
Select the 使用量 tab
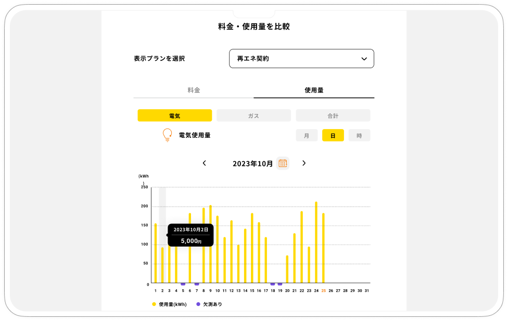coord(314,90)
